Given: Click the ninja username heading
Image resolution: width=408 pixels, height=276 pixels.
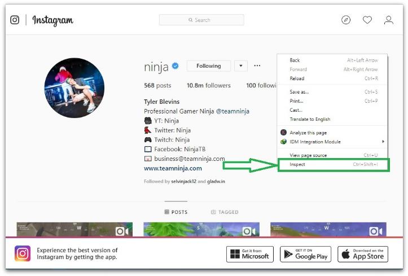Looking at the screenshot, I should tap(156, 67).
